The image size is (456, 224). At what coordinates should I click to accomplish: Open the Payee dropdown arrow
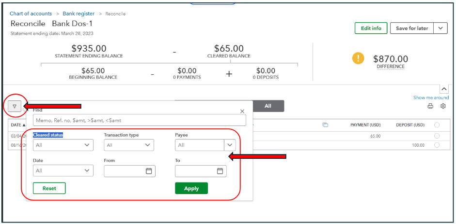pos(230,145)
